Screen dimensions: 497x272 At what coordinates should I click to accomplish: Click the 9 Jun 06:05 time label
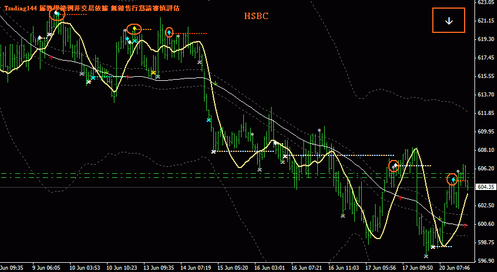pos(46,268)
